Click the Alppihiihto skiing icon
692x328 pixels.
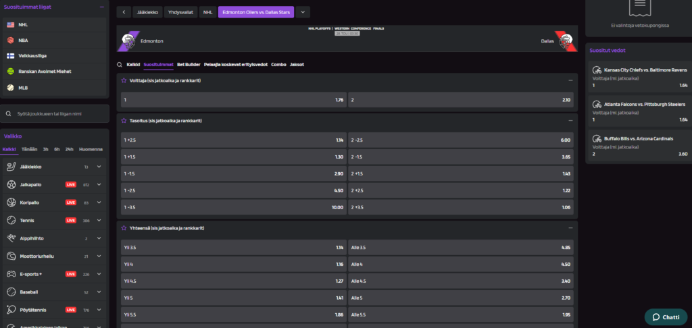click(x=11, y=238)
